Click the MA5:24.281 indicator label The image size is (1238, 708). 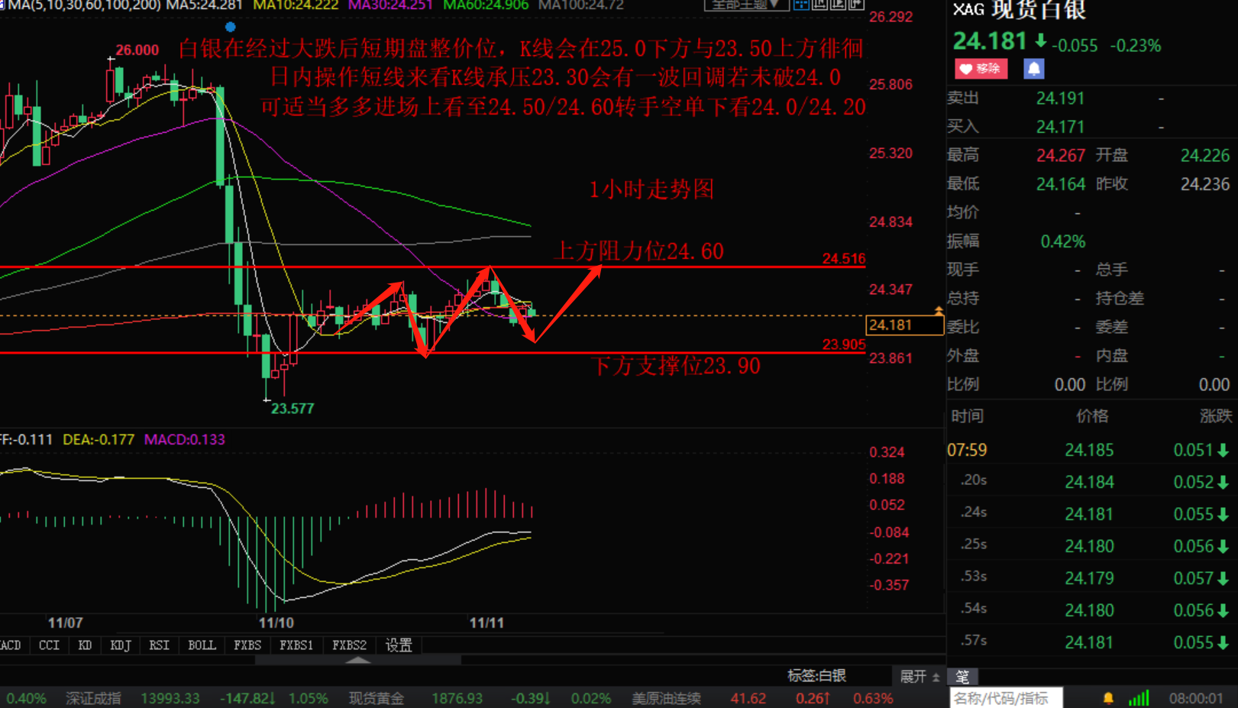point(204,5)
